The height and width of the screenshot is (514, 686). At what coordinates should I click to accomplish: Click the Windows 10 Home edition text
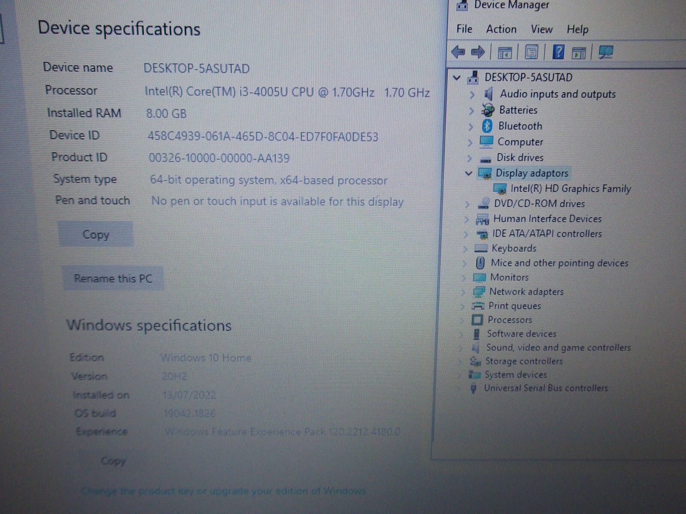pos(206,358)
